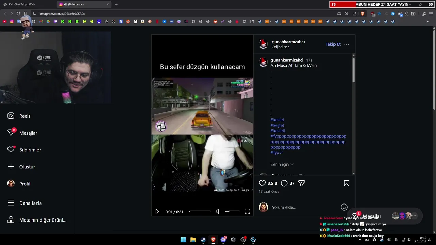Viewport: 436px width, 245px height.
Task: Click the Brave Shields lion icon
Action: (362, 14)
